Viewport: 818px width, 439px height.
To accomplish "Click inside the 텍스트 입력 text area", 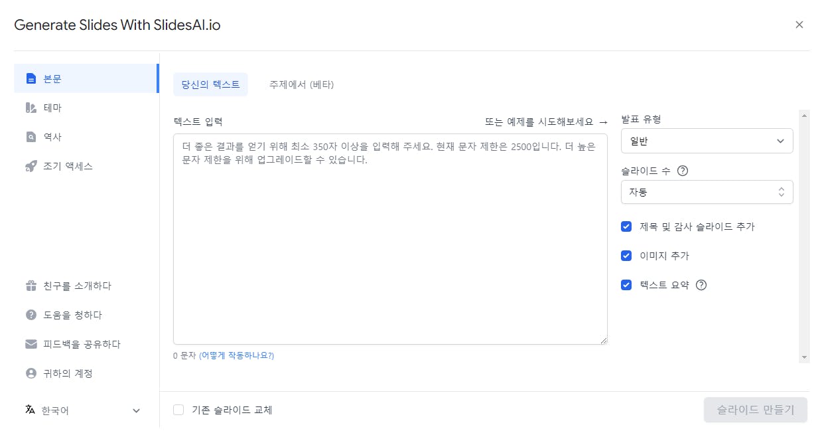I will [390, 239].
